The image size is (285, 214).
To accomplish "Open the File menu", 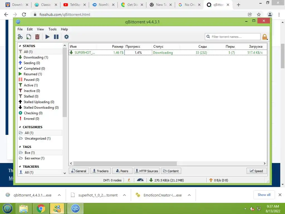I will [20, 29].
